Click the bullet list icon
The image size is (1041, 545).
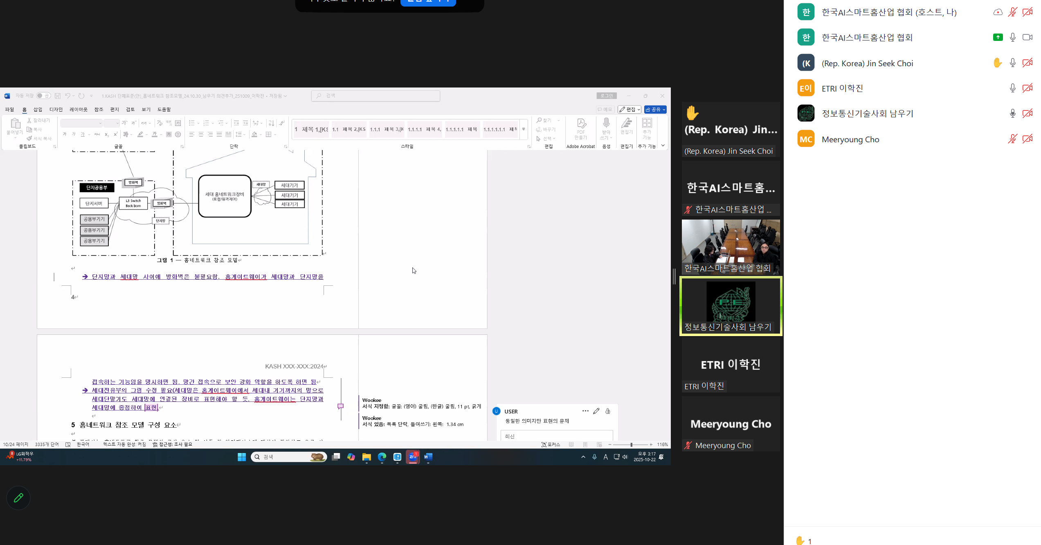point(191,123)
